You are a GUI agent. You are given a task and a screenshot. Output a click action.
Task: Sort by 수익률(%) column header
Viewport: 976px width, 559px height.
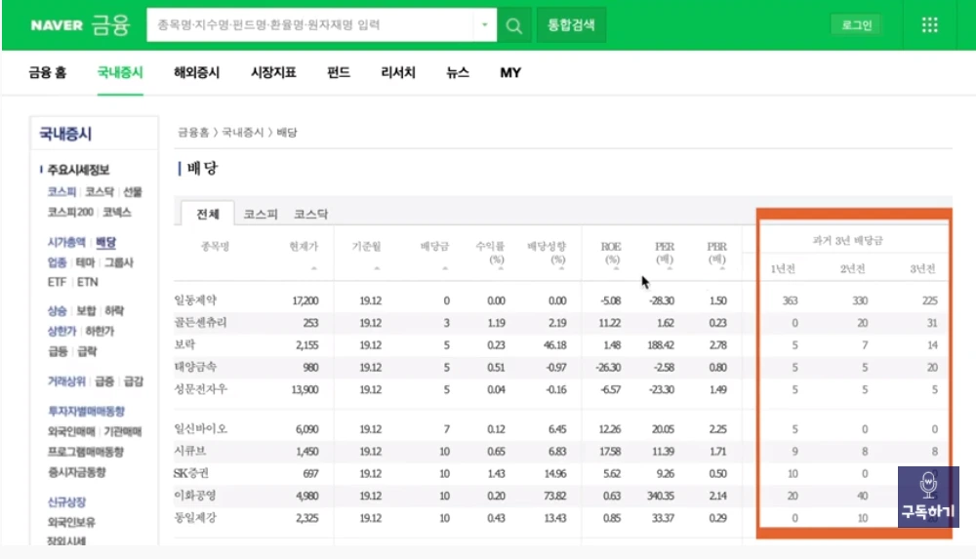tap(490, 253)
